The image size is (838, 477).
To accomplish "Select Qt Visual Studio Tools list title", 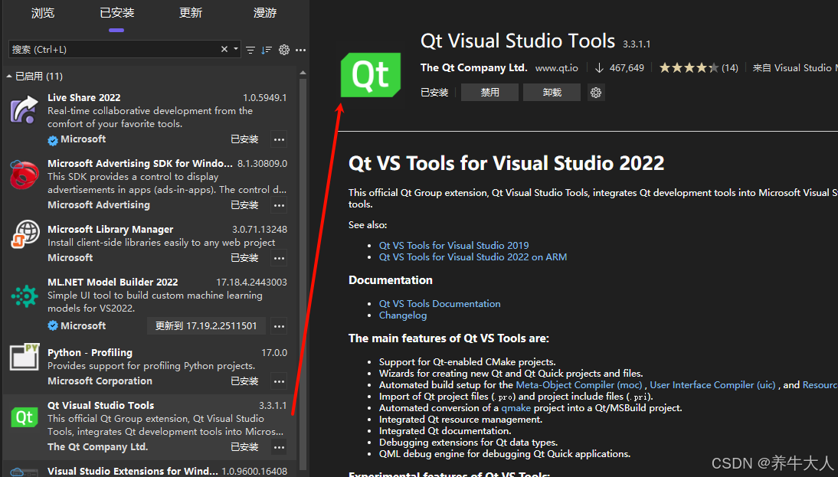I will click(100, 406).
